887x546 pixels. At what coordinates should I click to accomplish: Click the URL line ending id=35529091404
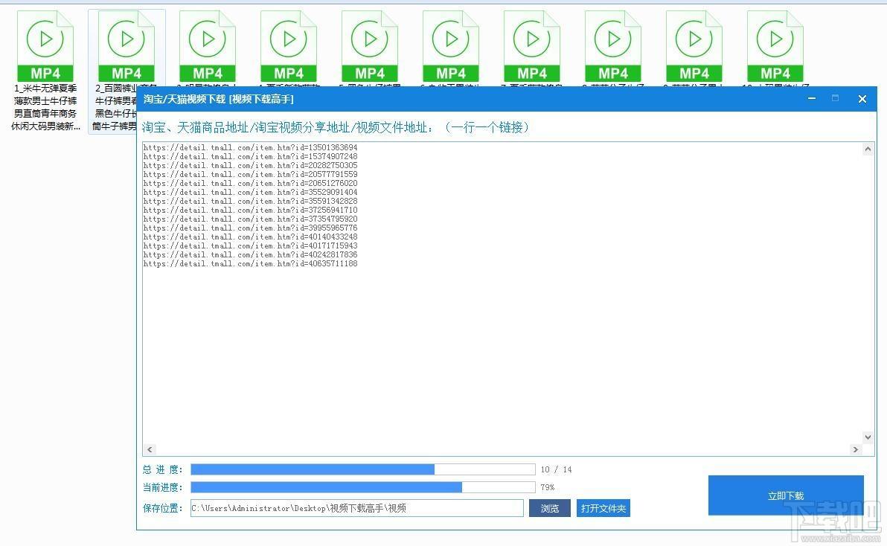(x=250, y=192)
